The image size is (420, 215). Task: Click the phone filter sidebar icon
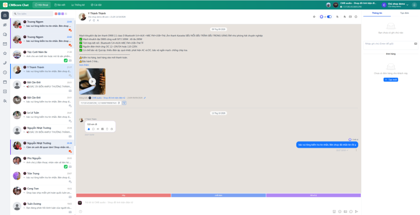tap(5, 63)
